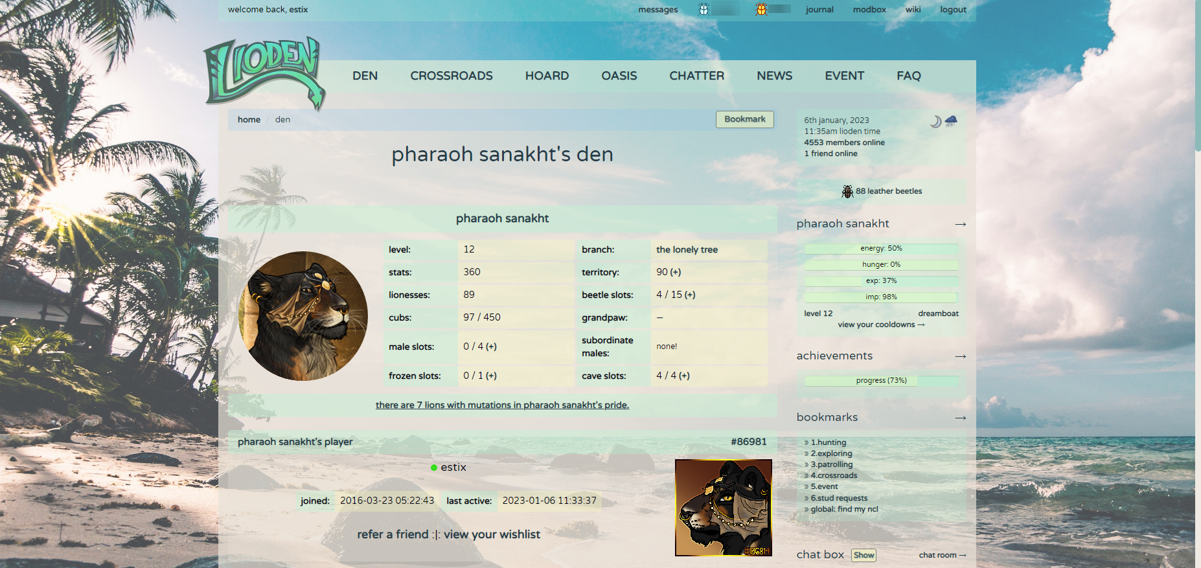
Task: Open the wiki link
Action: click(x=913, y=10)
